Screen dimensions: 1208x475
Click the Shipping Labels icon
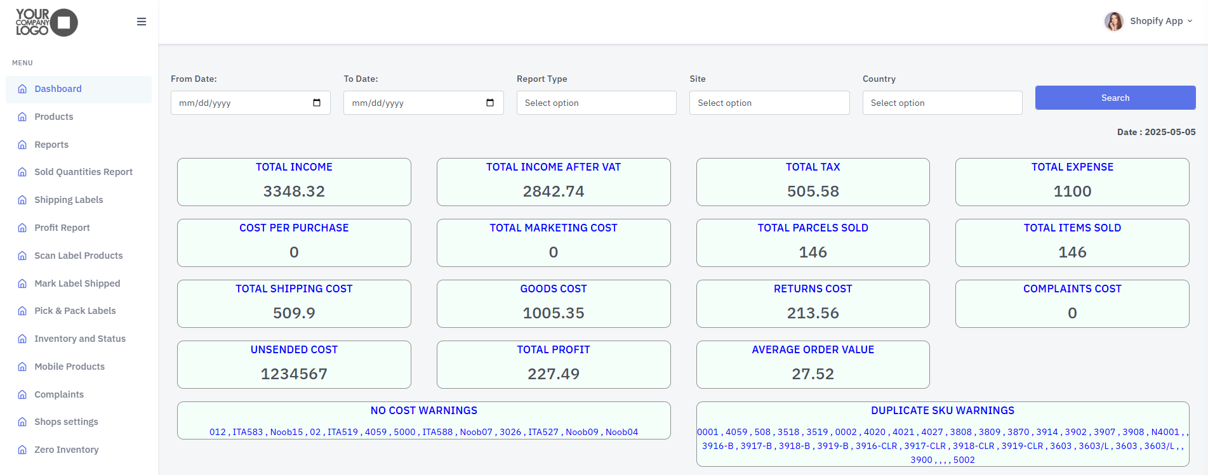pos(22,200)
